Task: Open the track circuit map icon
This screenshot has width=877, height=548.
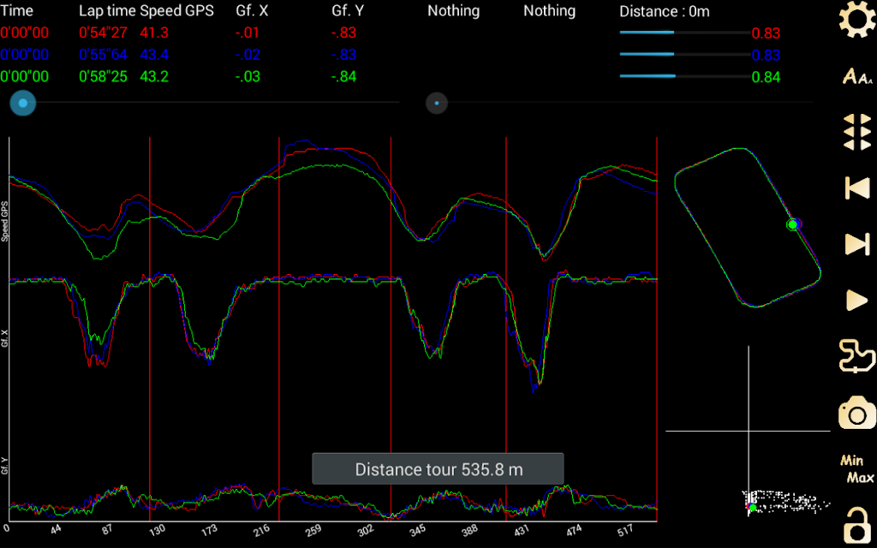Action: (x=856, y=356)
